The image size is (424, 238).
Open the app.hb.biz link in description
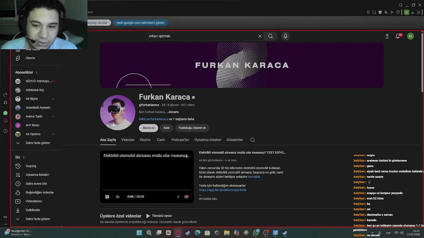tap(222, 190)
